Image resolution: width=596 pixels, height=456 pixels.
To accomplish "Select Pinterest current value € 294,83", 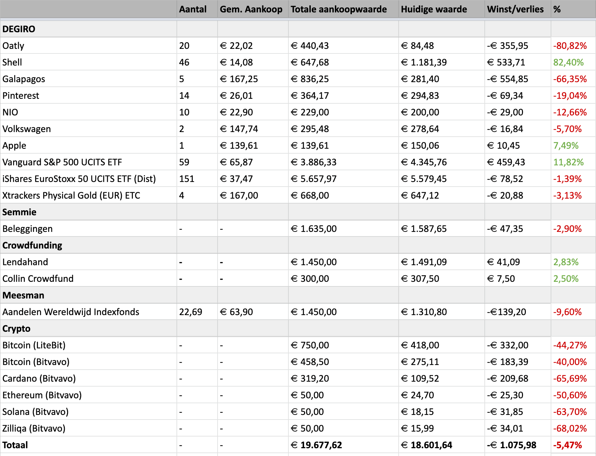I will click(x=442, y=96).
